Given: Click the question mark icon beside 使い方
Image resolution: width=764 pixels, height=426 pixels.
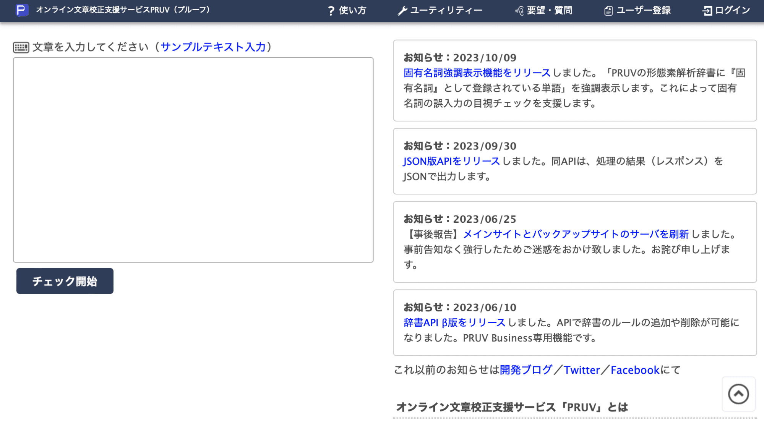Looking at the screenshot, I should tap(331, 11).
